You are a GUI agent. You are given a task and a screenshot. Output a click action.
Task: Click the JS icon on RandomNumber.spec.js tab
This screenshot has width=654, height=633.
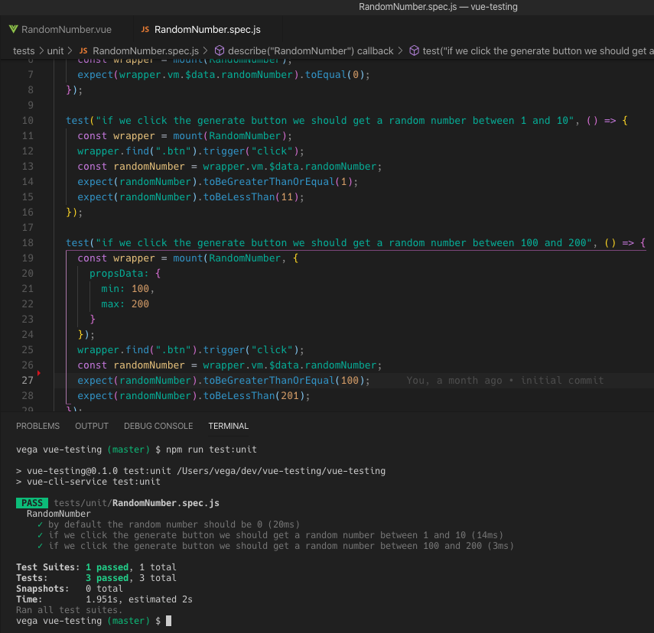point(145,30)
